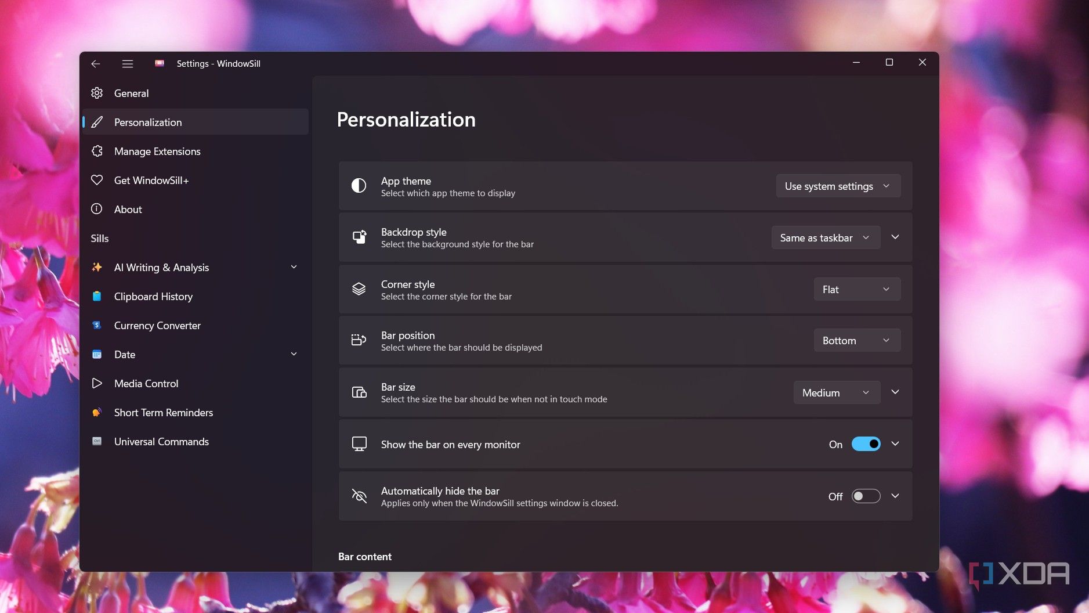The width and height of the screenshot is (1089, 613).
Task: Click the AI Writing & Analysis sparkle icon
Action: [x=97, y=267]
